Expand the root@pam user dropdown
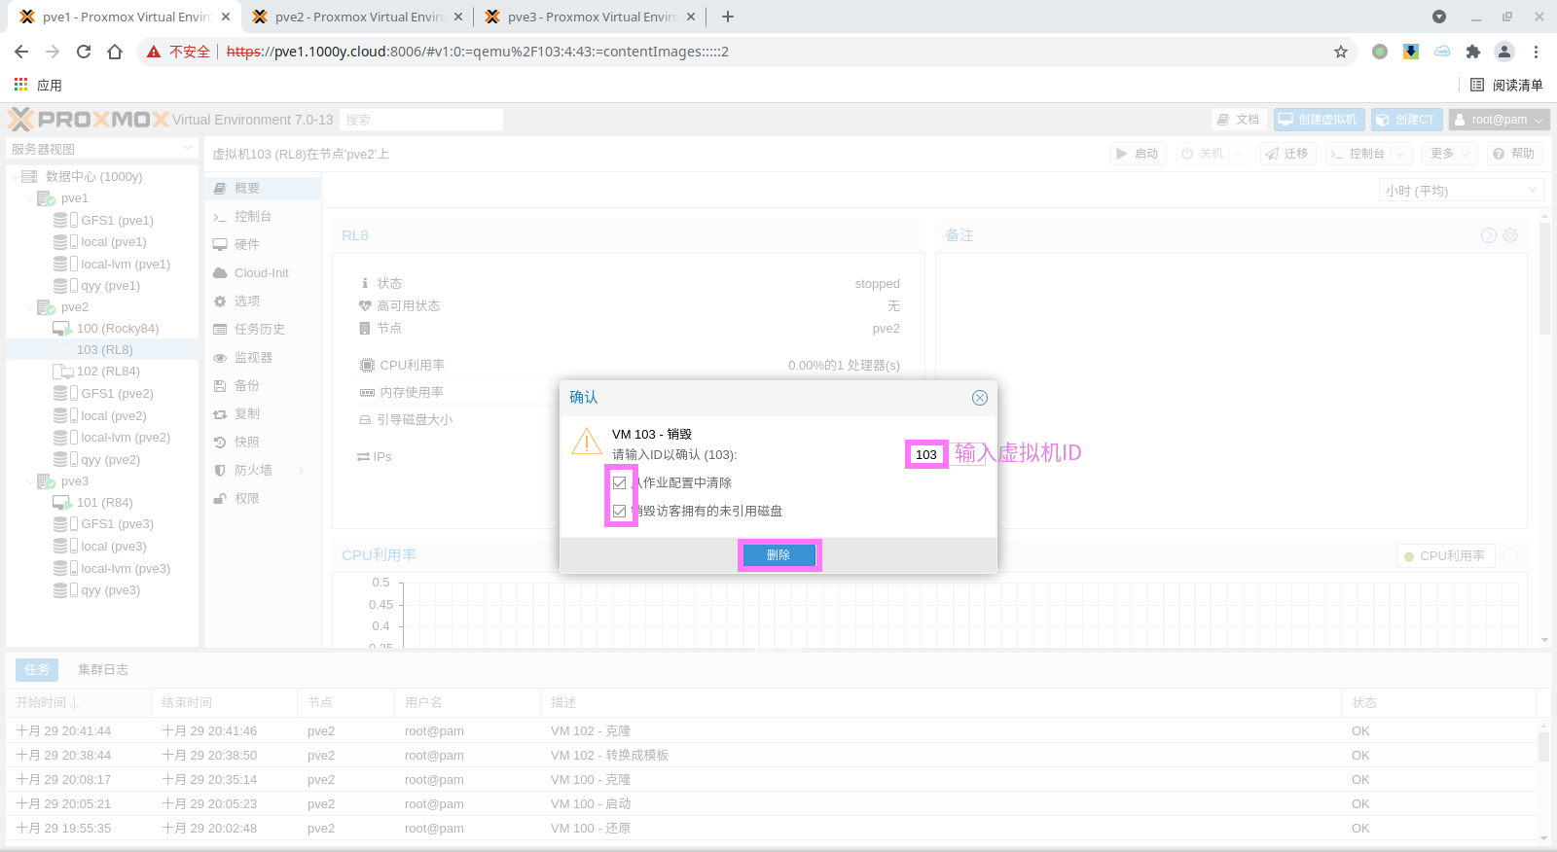 [x=1499, y=120]
